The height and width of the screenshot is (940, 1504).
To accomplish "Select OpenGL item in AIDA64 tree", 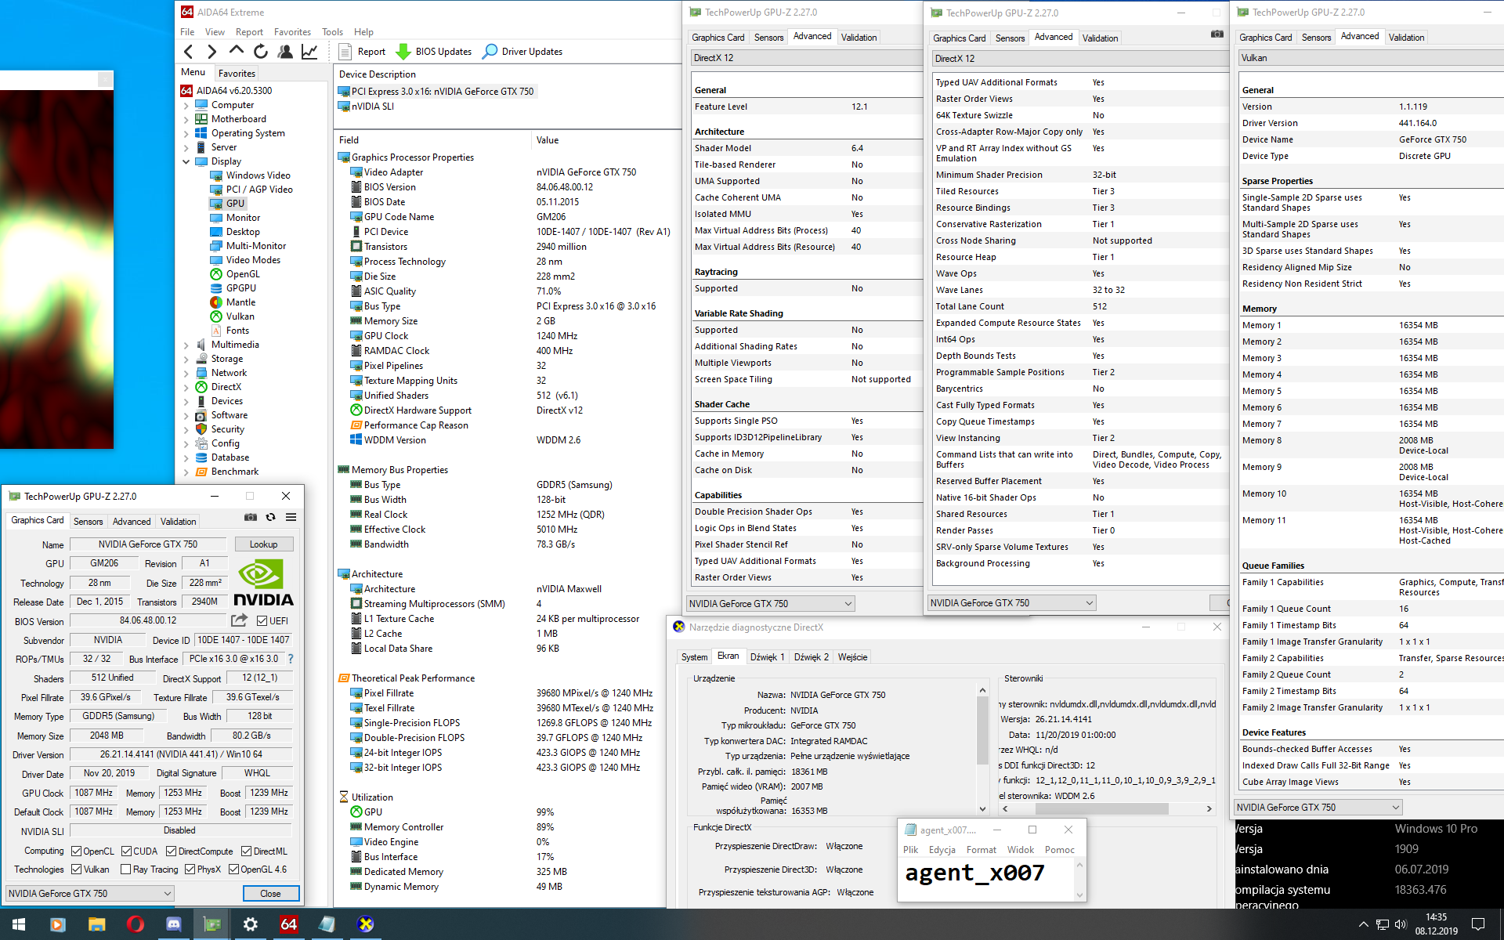I will pos(243,274).
